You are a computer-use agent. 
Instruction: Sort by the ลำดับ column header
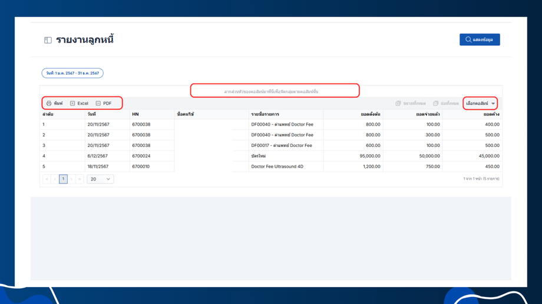pyautogui.click(x=62, y=114)
